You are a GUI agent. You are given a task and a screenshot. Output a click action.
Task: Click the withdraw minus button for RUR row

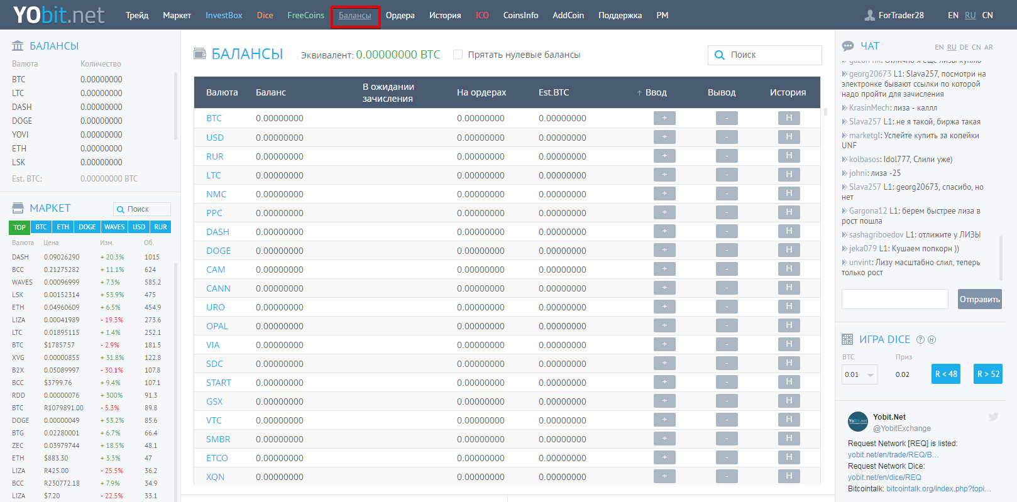(727, 156)
